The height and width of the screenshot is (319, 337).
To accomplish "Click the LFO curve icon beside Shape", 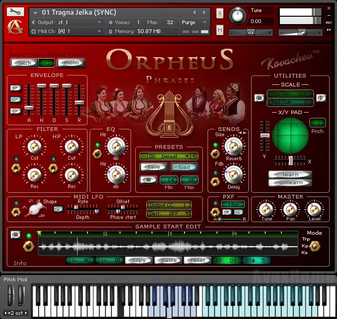I will point(58,209).
